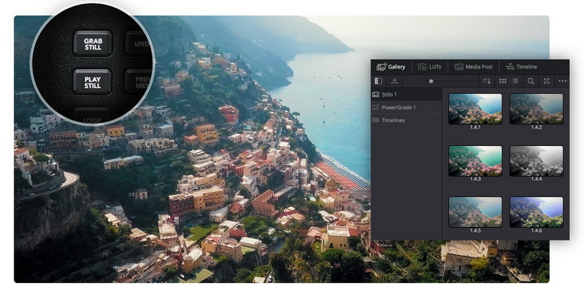The height and width of the screenshot is (292, 584).
Task: Click the PLAY STILL panel key
Action: [92, 82]
